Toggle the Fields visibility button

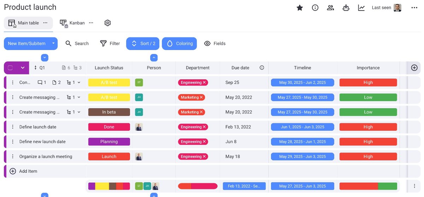215,44
